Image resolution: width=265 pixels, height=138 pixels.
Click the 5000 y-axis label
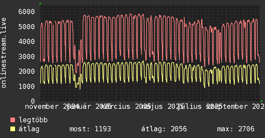27,27
